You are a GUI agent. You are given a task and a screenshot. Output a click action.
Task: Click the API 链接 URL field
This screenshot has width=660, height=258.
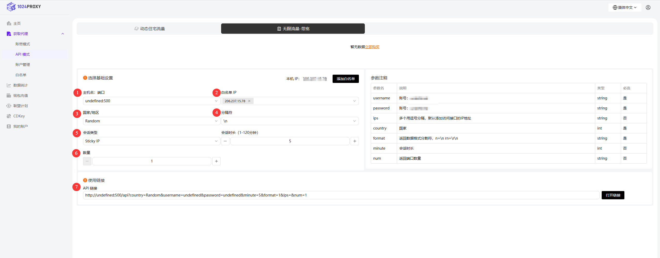point(341,195)
